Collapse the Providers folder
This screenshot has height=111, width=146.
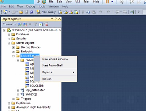(x=18, y=60)
